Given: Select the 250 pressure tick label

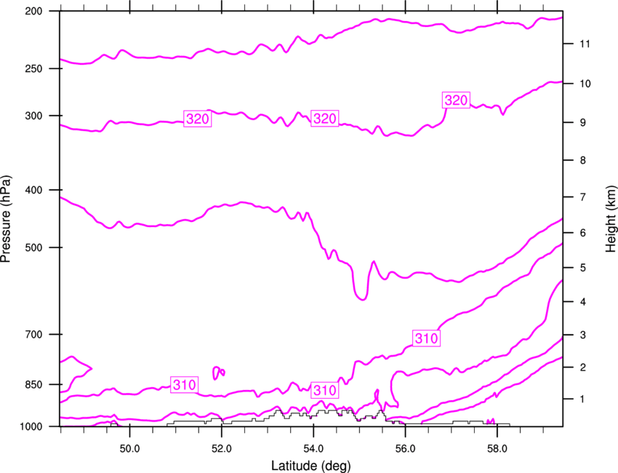Looking at the screenshot, I should click(x=33, y=68).
